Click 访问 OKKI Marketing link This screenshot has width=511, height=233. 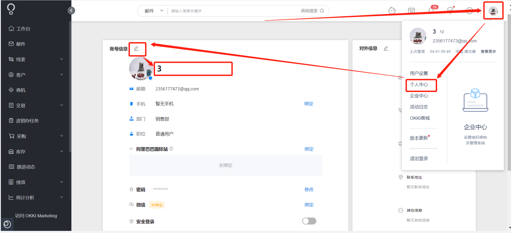[x=36, y=216]
